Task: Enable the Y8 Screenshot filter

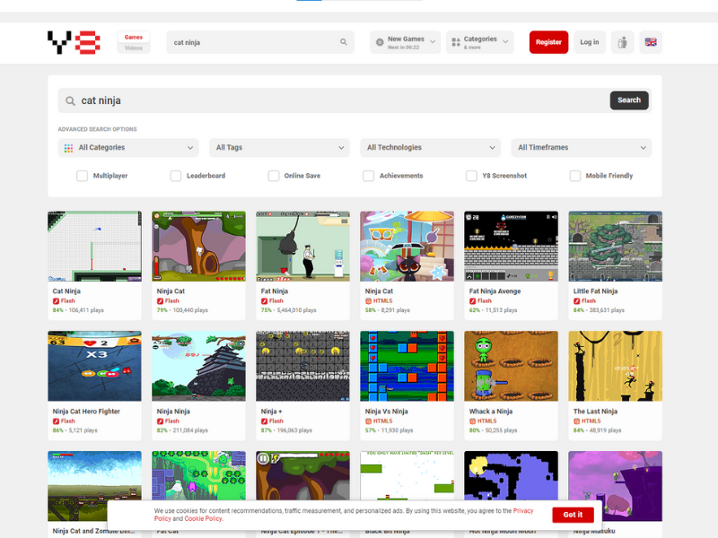Action: coord(472,176)
